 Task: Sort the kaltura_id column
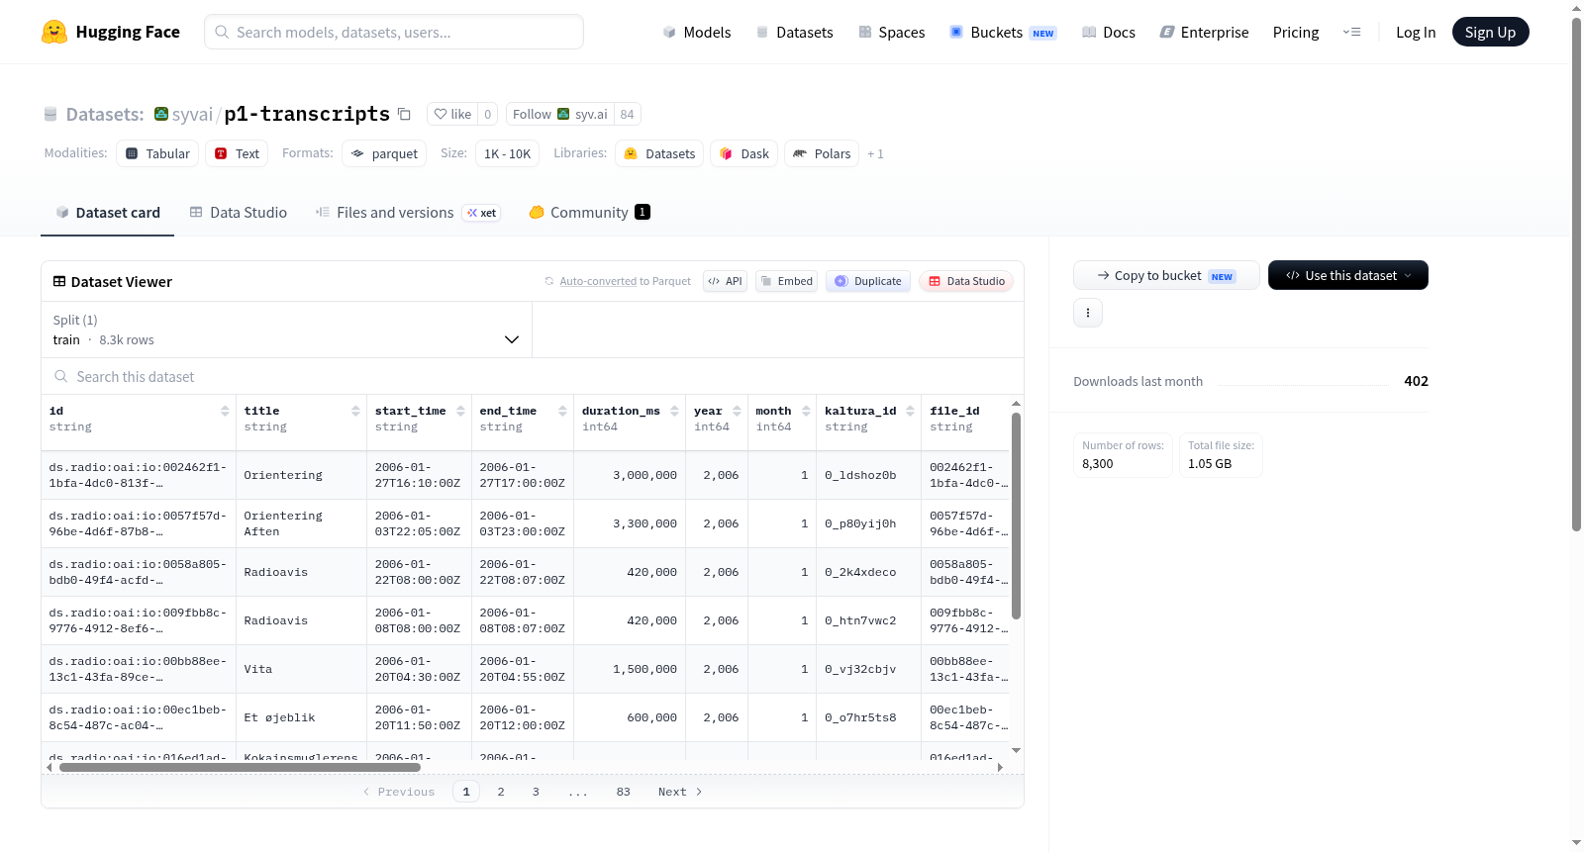pos(910,411)
